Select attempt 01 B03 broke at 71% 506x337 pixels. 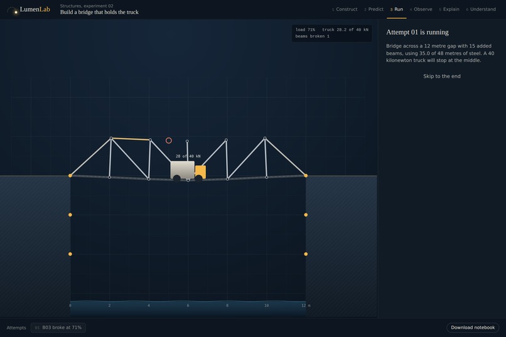click(x=58, y=328)
